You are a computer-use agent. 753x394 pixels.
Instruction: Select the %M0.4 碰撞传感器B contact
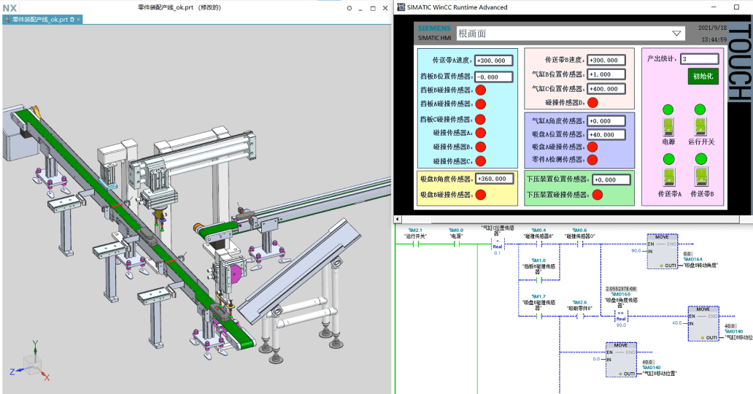pyautogui.click(x=538, y=244)
